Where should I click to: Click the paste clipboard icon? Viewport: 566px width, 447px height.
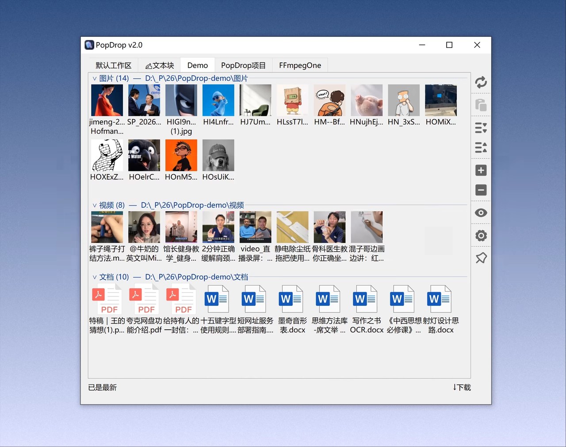481,105
